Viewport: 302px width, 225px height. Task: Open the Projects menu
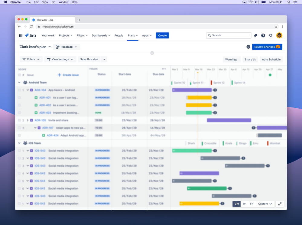coord(66,35)
